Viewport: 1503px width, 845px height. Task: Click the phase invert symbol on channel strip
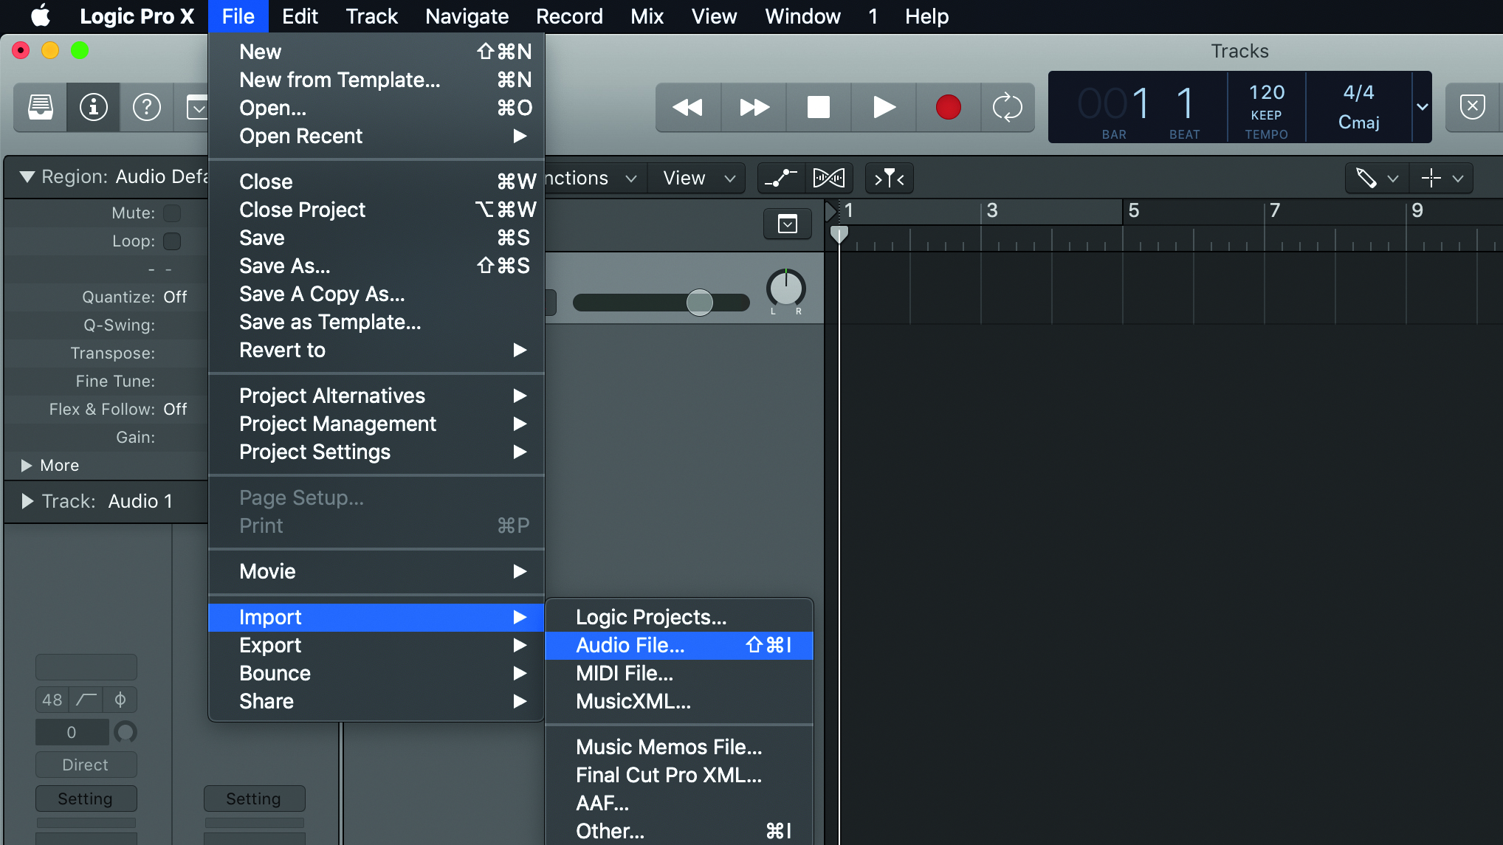(120, 700)
